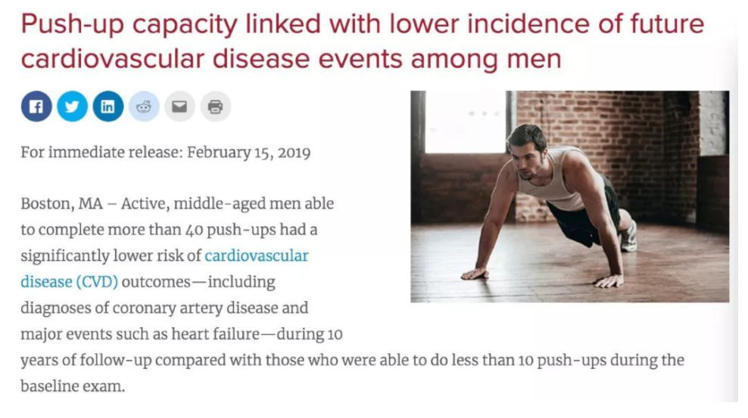Share the article on Facebook

(36, 106)
